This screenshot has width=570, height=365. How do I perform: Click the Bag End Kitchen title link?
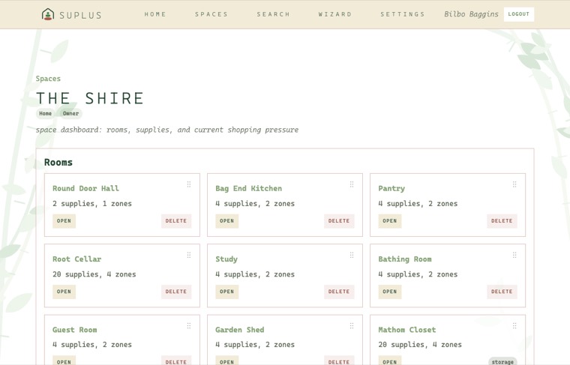[x=249, y=188]
